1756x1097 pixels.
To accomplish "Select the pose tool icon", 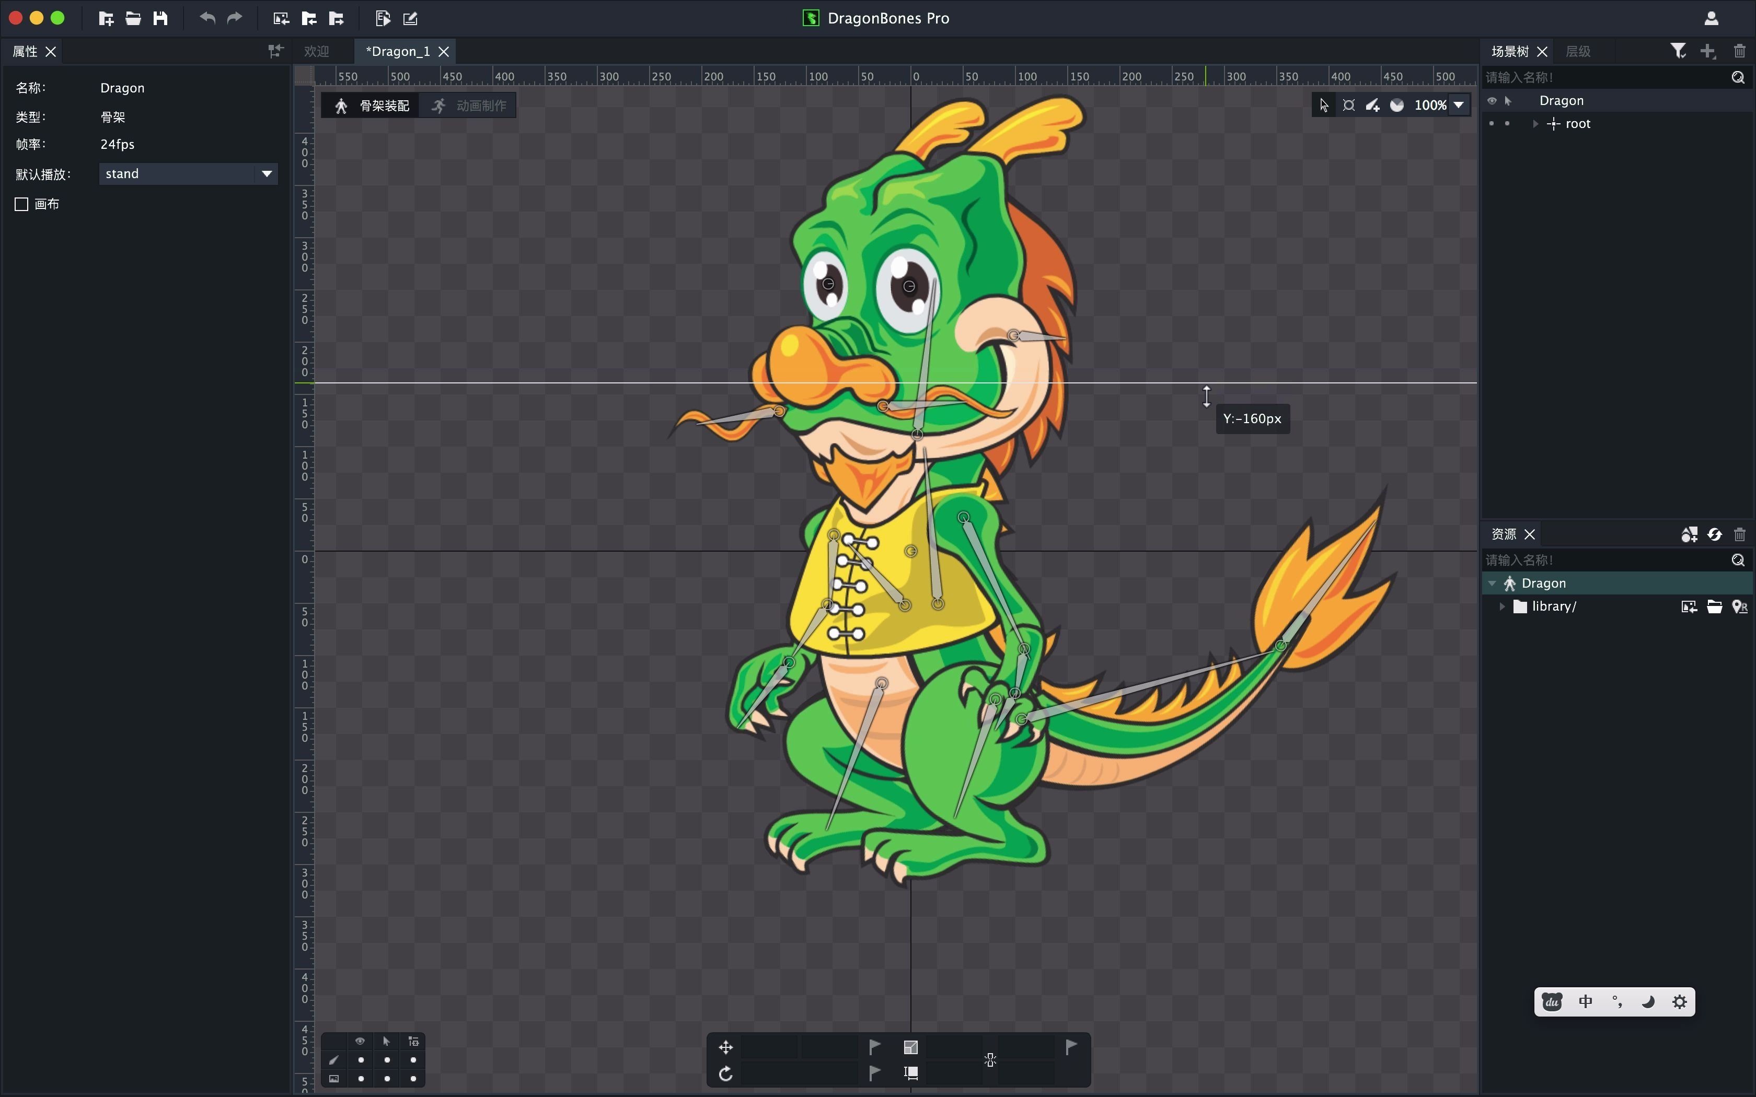I will (1348, 105).
